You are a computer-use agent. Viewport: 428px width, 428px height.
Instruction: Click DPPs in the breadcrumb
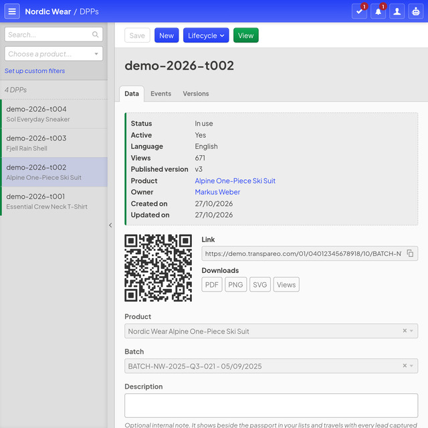coord(89,11)
